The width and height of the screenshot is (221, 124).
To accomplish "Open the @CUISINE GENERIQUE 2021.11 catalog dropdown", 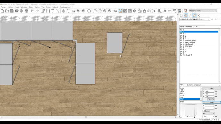I will 195,19.
